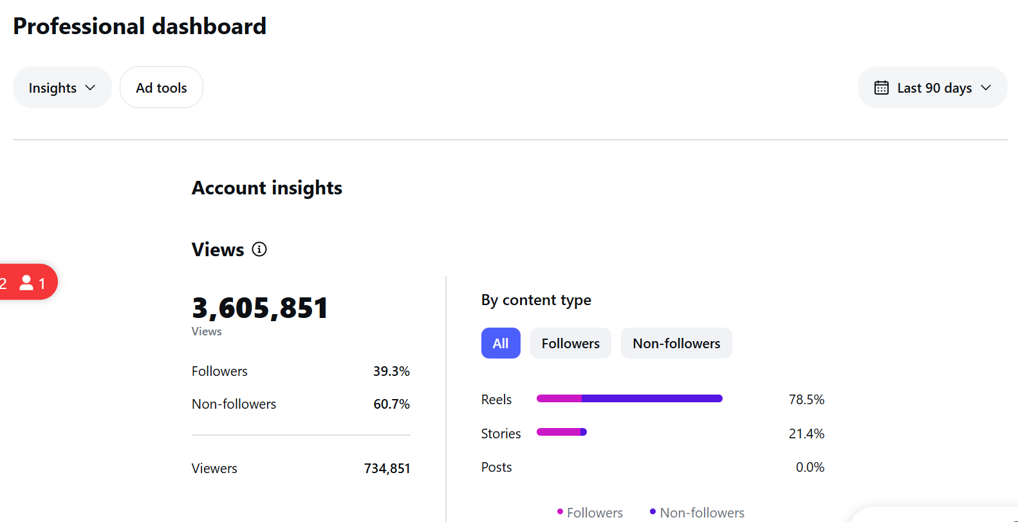The height and width of the screenshot is (522, 1018).
Task: Click the Viewers count 734,851
Action: [x=387, y=469]
